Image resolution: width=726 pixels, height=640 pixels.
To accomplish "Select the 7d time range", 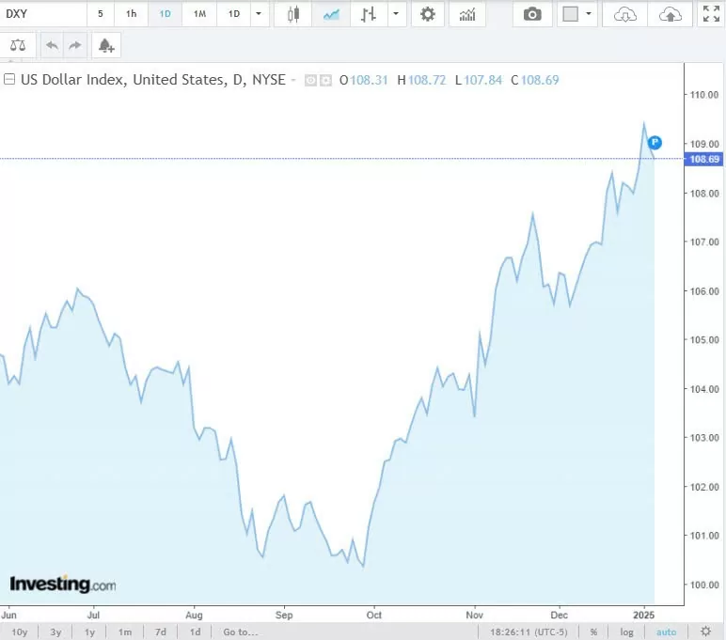I will pyautogui.click(x=160, y=632).
